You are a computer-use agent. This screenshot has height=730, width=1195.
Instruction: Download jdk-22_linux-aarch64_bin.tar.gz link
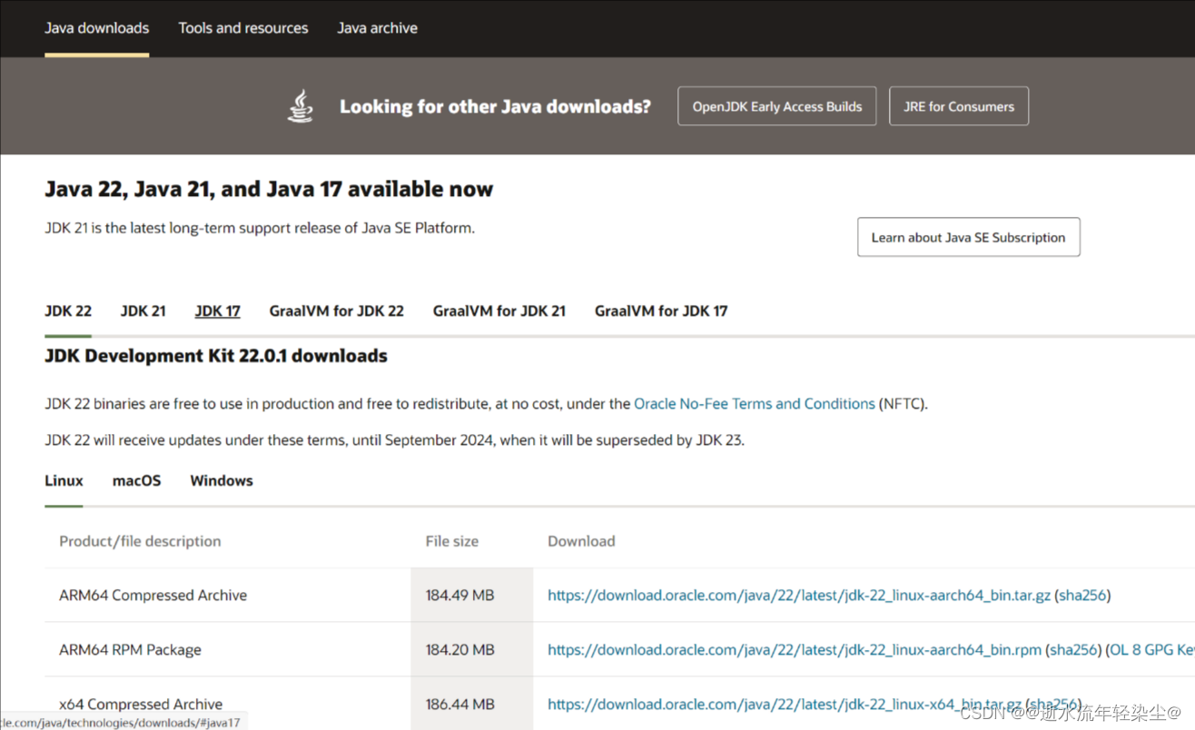click(x=799, y=596)
